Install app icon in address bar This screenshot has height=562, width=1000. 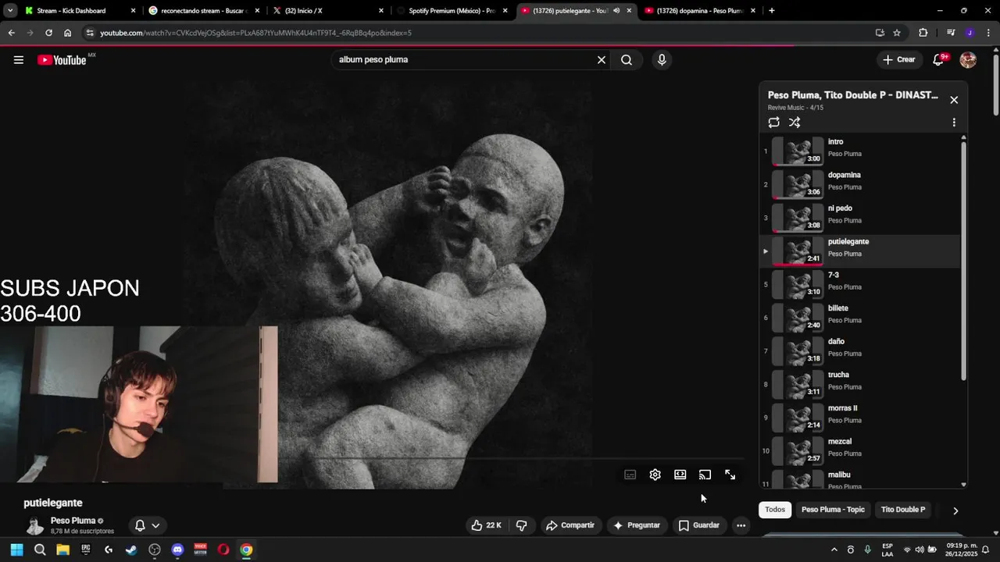(880, 33)
